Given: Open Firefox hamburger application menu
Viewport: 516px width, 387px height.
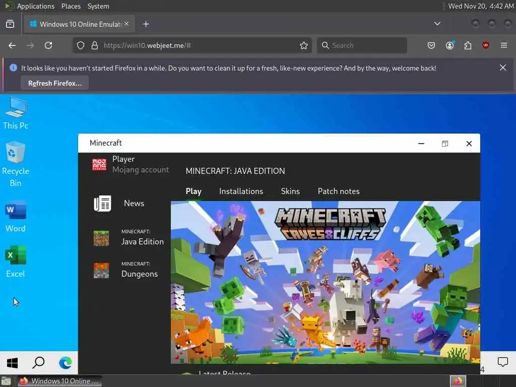Looking at the screenshot, I should click(x=504, y=45).
